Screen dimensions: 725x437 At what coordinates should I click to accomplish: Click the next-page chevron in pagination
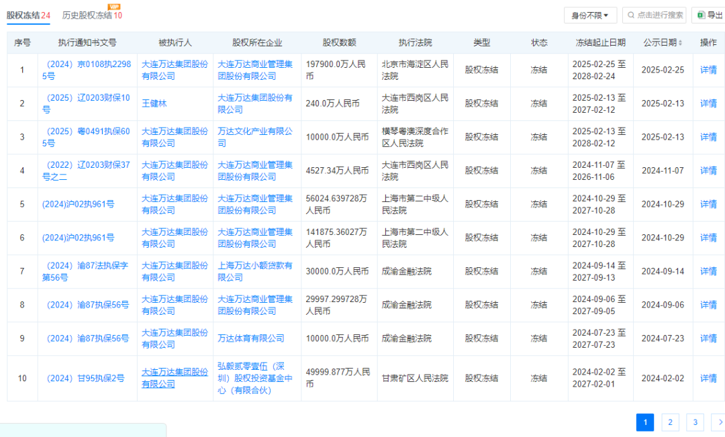[x=714, y=422]
